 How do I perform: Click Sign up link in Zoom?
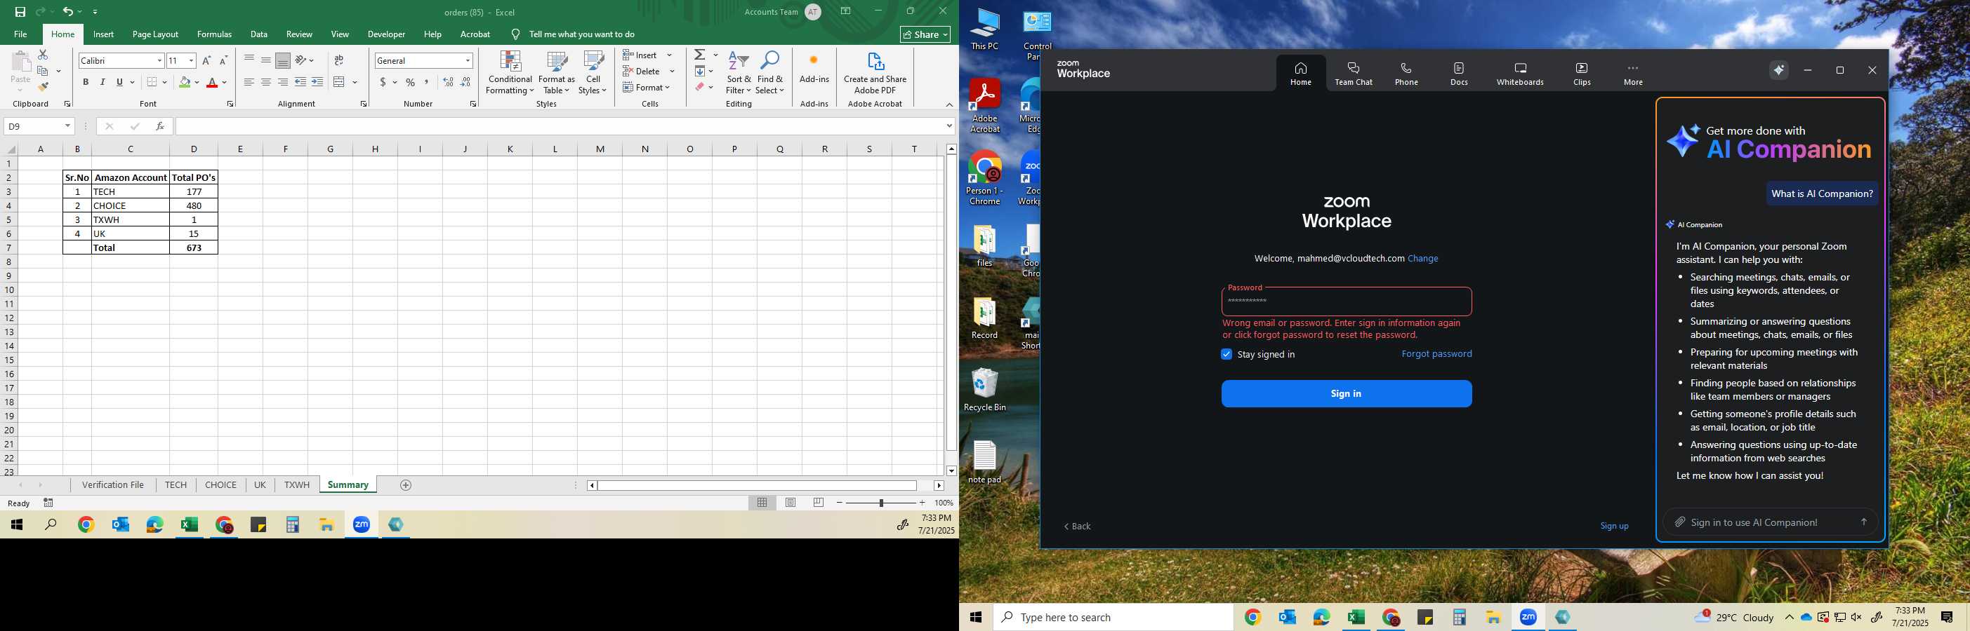[1614, 526]
